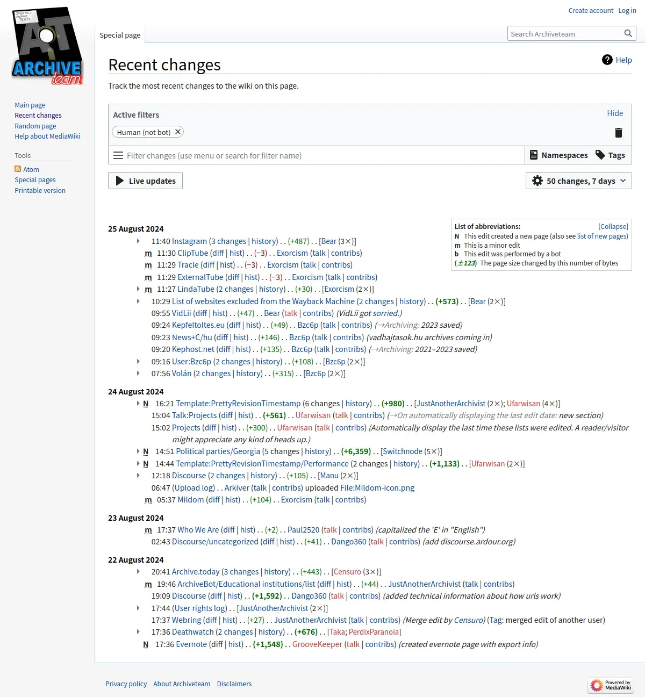Open the Kepfeltoltes.eu diff
Viewport: 645px width, 697px height.
(x=234, y=325)
